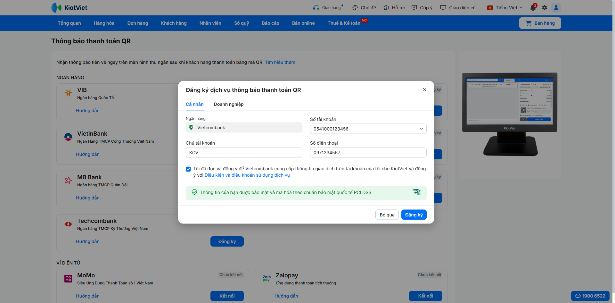Open the user account avatar
The width and height of the screenshot is (615, 303).
coord(556,8)
